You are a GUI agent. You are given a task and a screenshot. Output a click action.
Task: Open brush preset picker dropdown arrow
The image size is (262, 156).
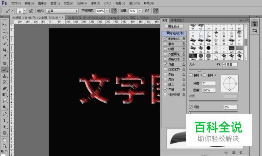coord(25,11)
